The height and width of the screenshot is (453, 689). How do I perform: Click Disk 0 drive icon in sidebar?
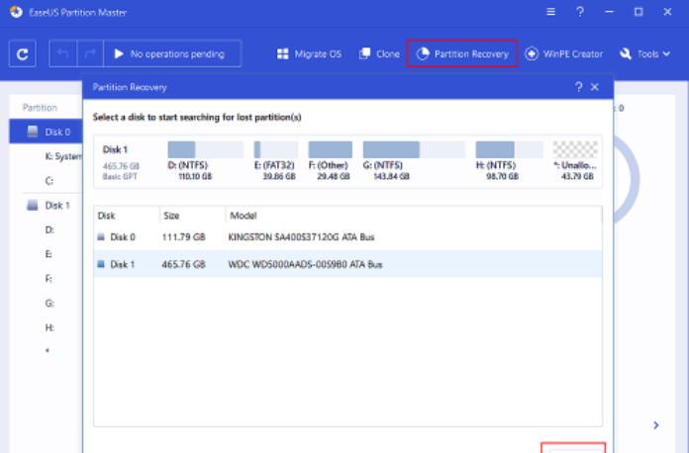click(x=33, y=132)
